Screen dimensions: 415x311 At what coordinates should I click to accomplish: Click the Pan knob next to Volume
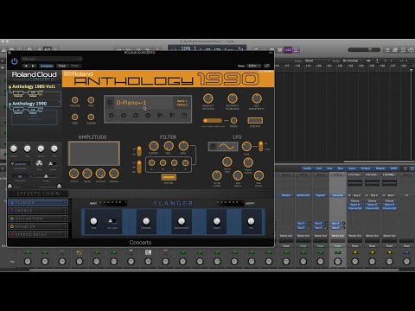91,100
